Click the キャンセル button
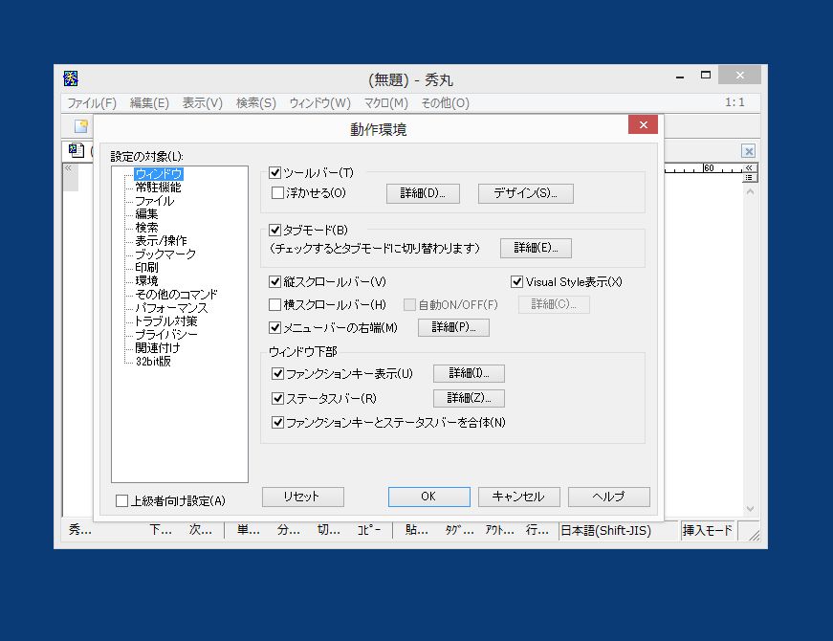 (518, 497)
